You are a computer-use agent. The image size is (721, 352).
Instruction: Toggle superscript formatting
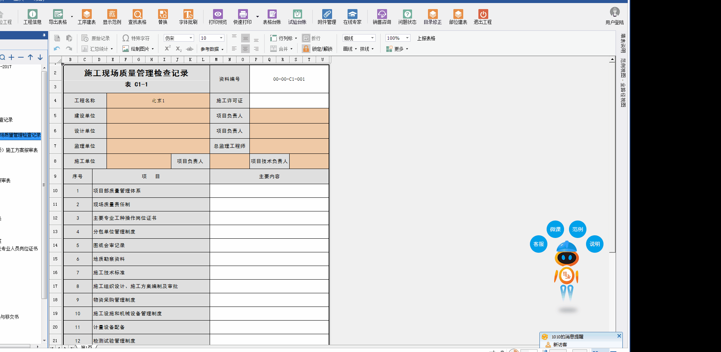coord(168,48)
